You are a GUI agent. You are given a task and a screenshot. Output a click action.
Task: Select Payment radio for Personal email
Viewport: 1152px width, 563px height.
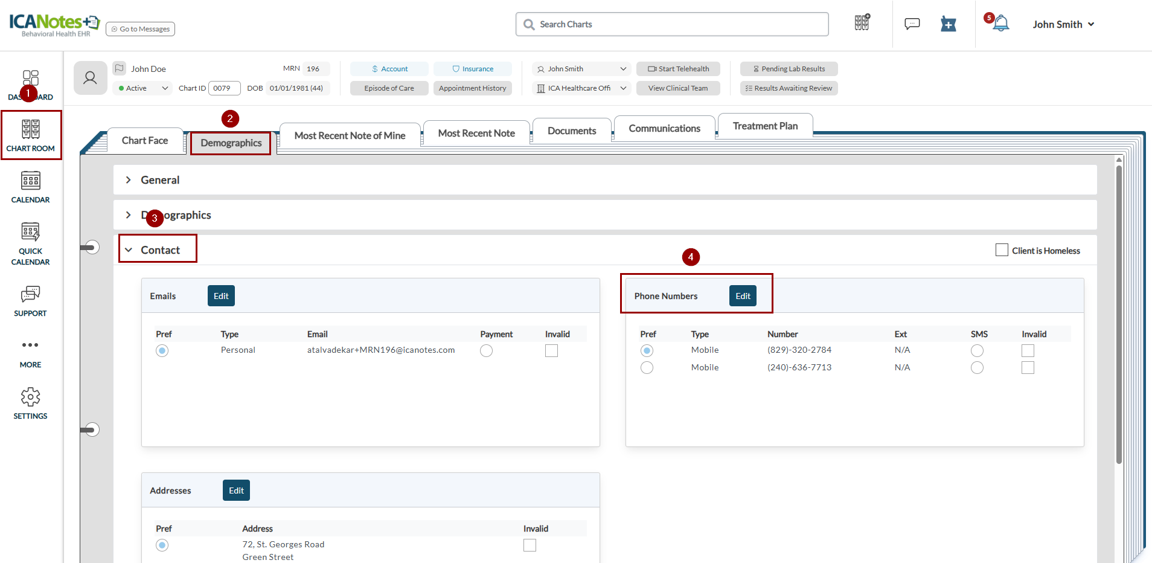pyautogui.click(x=486, y=350)
